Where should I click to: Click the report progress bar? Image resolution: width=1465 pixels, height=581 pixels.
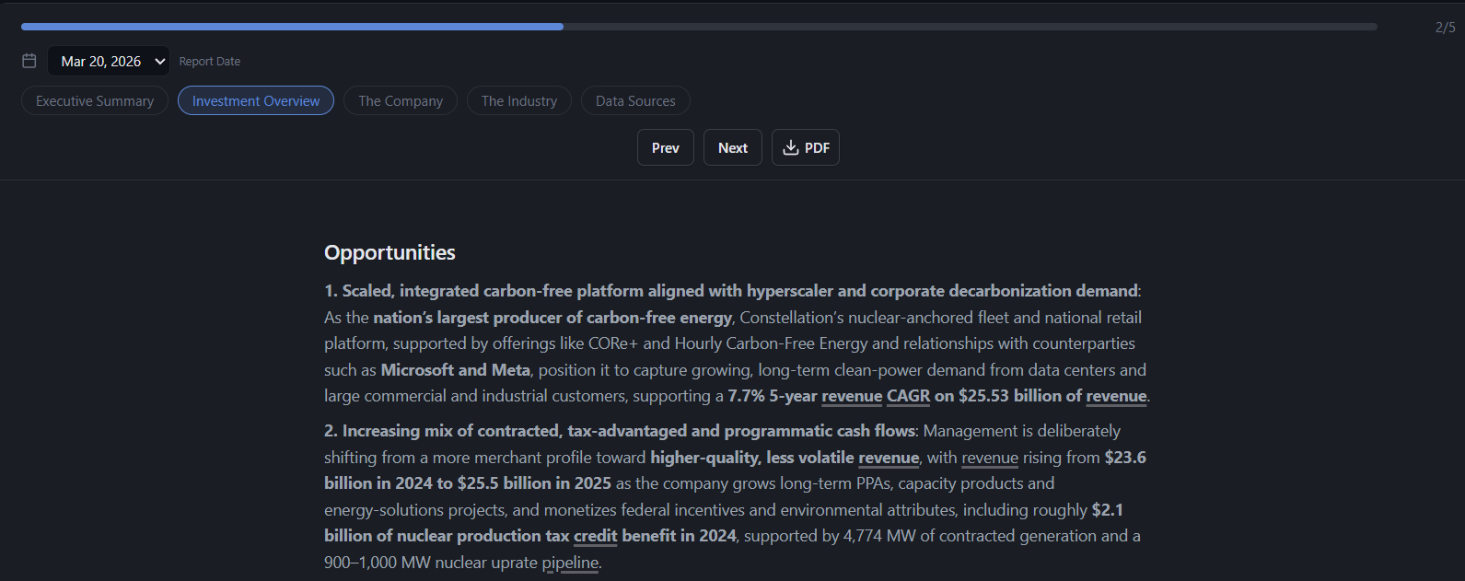(x=699, y=27)
